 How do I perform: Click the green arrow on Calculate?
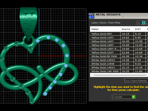[134, 97]
